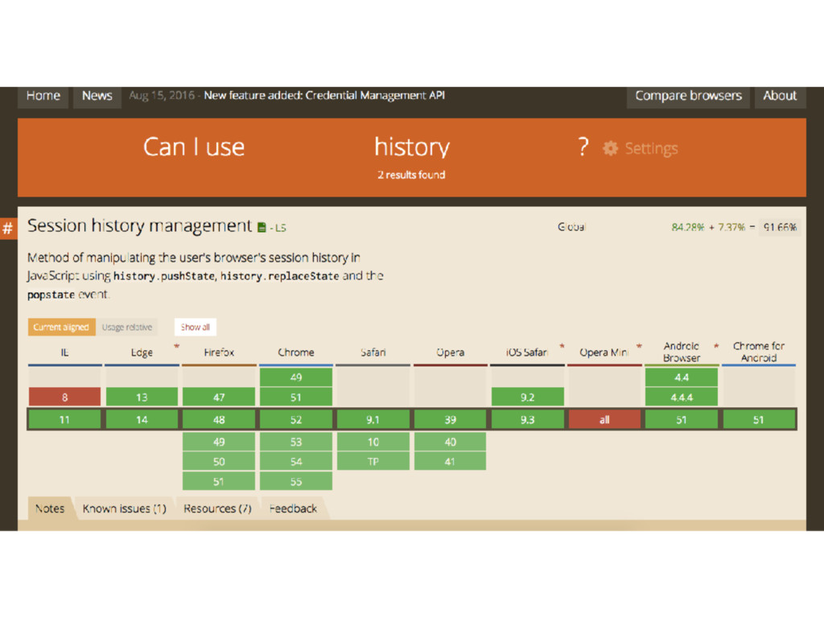Click the Firefox column header

click(x=219, y=352)
